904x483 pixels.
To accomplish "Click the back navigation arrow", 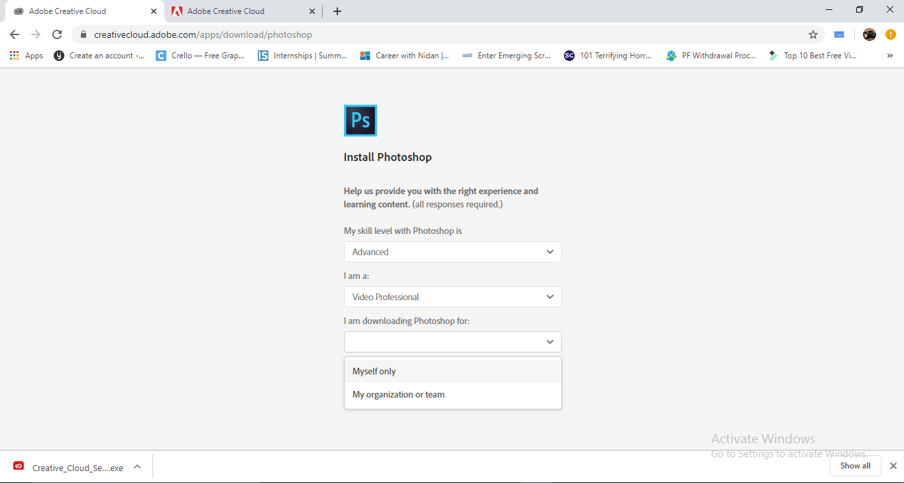I will [x=14, y=34].
